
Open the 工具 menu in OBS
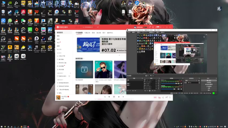coord(158,32)
